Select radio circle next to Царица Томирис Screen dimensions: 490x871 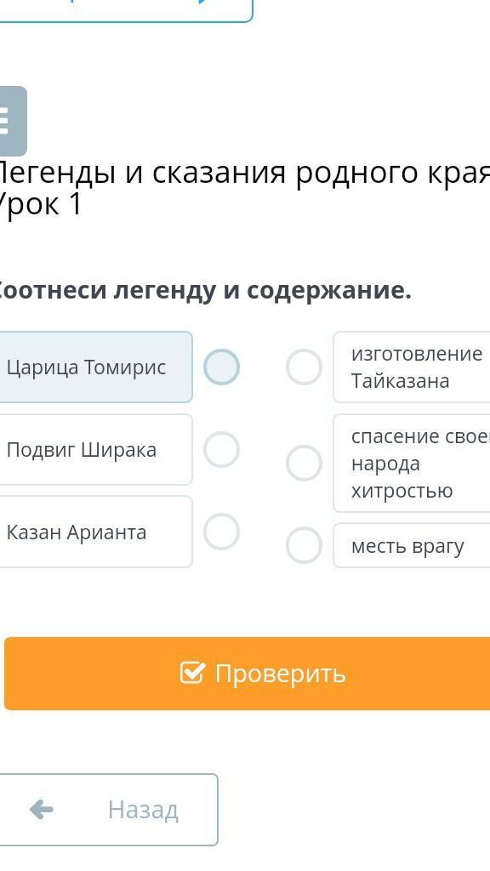click(x=221, y=367)
